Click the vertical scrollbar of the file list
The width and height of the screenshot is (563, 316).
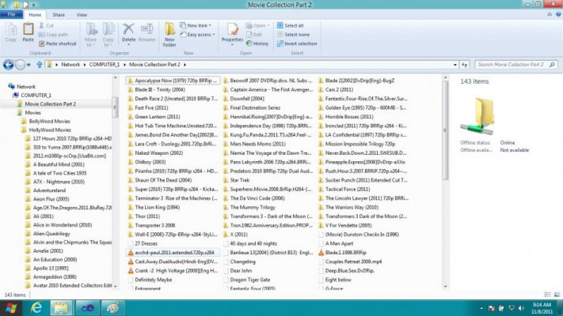(x=445, y=130)
